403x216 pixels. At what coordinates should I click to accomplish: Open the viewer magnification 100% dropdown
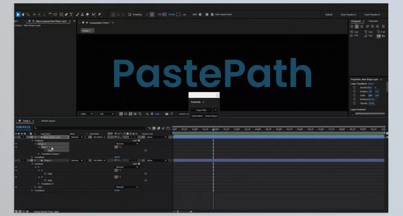(x=86, y=114)
